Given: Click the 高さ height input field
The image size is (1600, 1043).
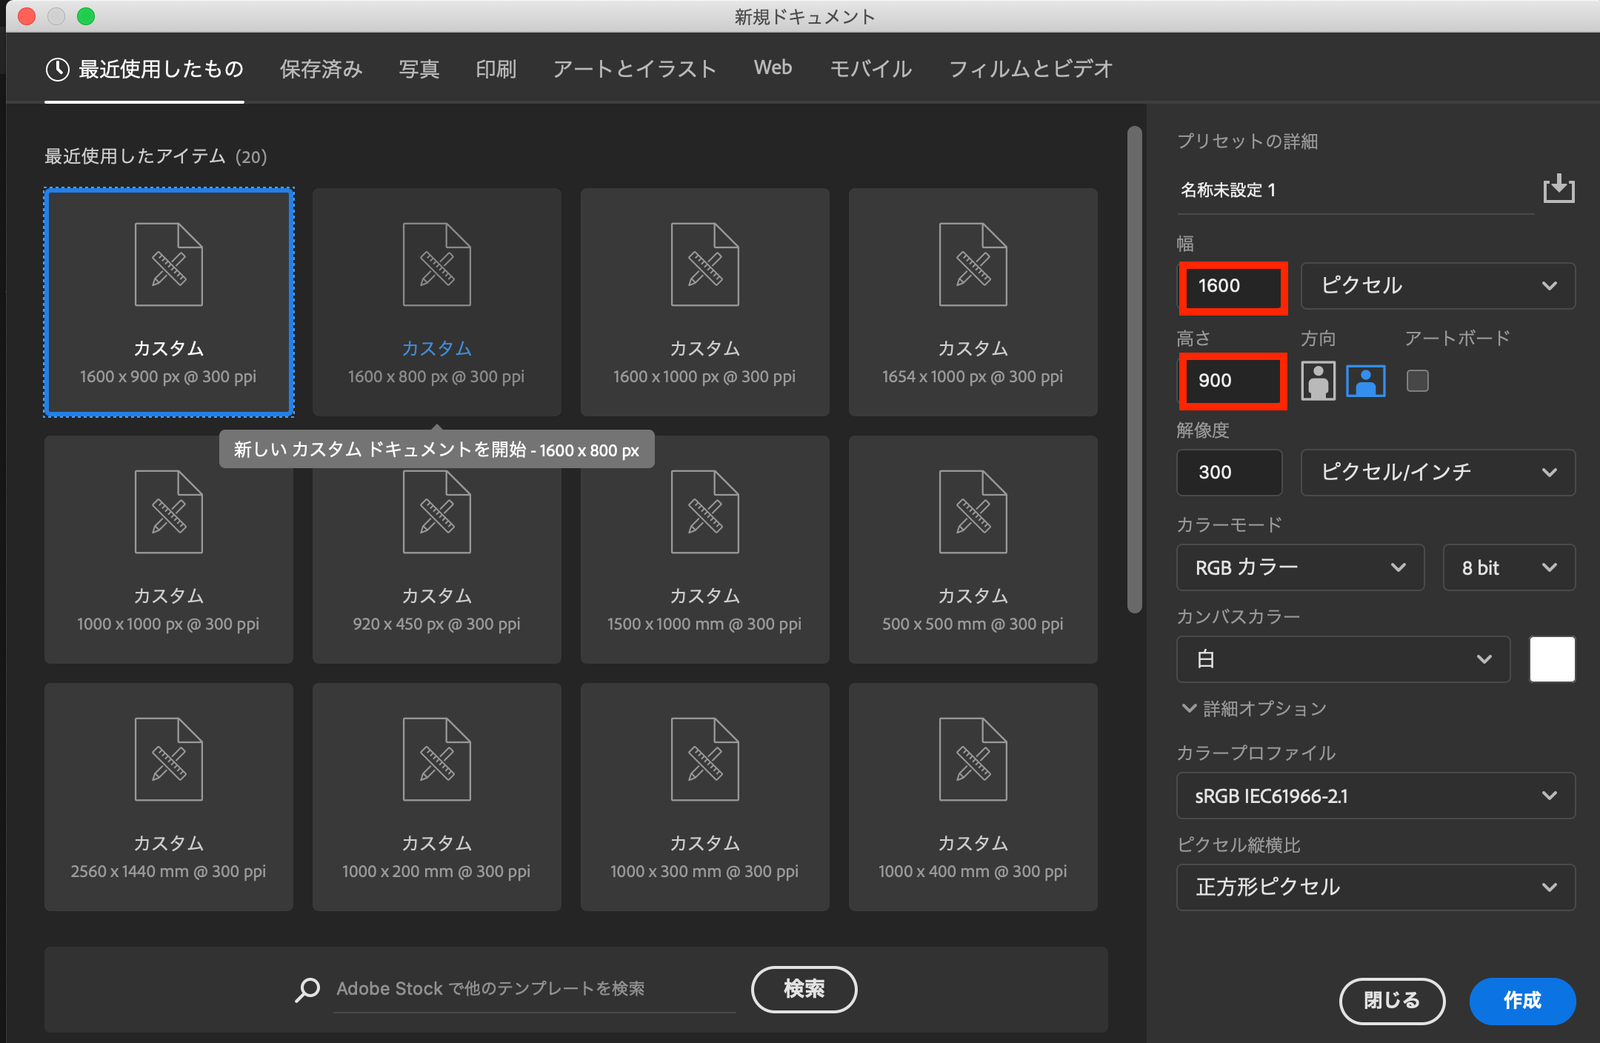Looking at the screenshot, I should (1232, 381).
